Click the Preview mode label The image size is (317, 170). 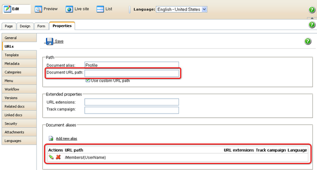51,9
